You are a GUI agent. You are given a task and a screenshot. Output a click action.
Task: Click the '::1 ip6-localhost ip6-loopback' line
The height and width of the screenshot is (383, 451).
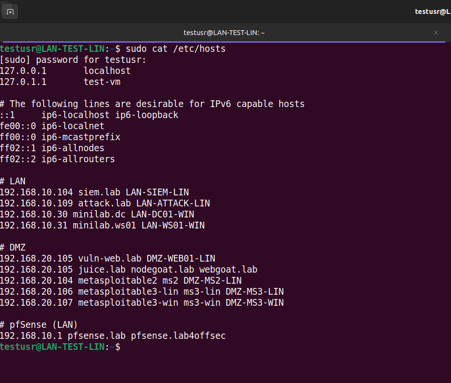click(x=89, y=115)
